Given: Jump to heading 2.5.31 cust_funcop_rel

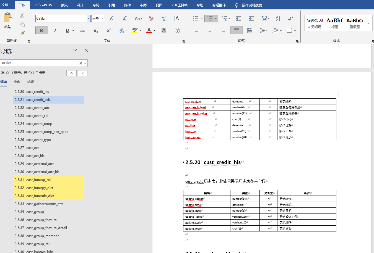Looking at the screenshot, I should click(49, 180).
